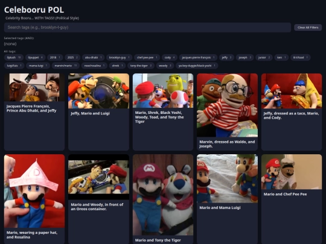Click caption about Oreos container
The image size is (326, 244).
coord(97,207)
